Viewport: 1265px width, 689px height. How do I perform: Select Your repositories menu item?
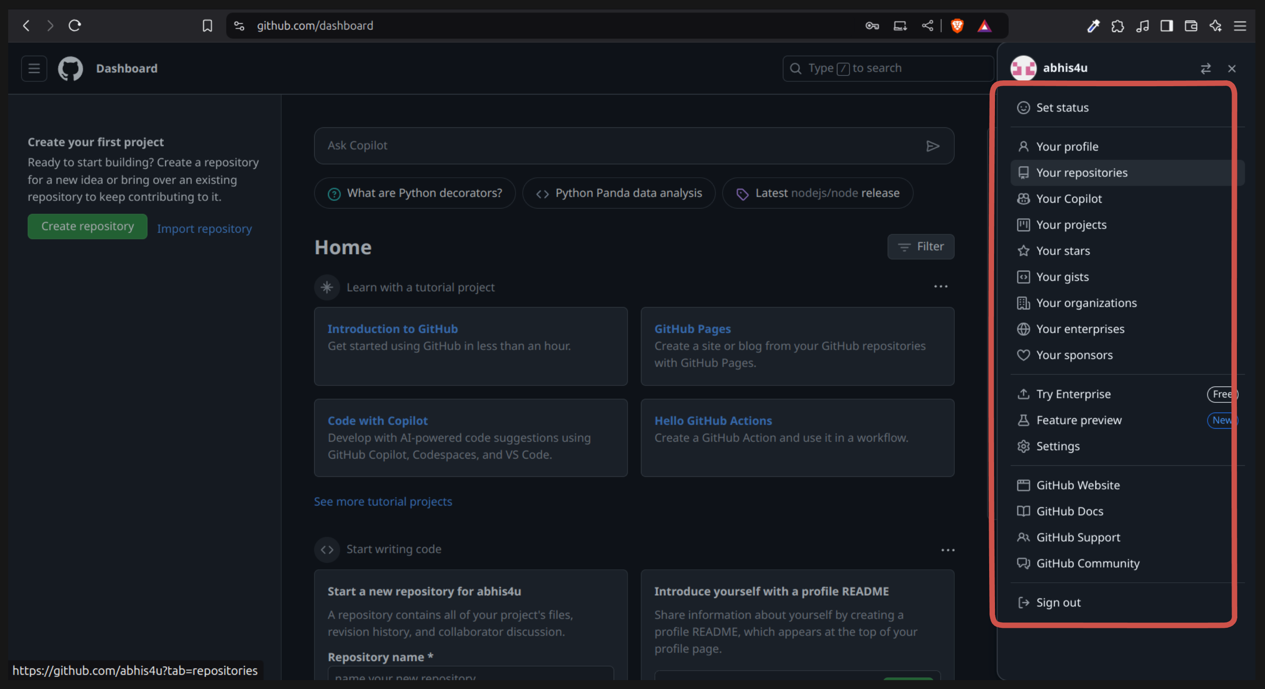click(1082, 173)
